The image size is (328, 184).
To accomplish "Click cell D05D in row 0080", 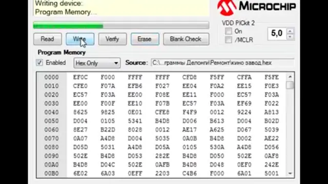I will tap(80, 147).
